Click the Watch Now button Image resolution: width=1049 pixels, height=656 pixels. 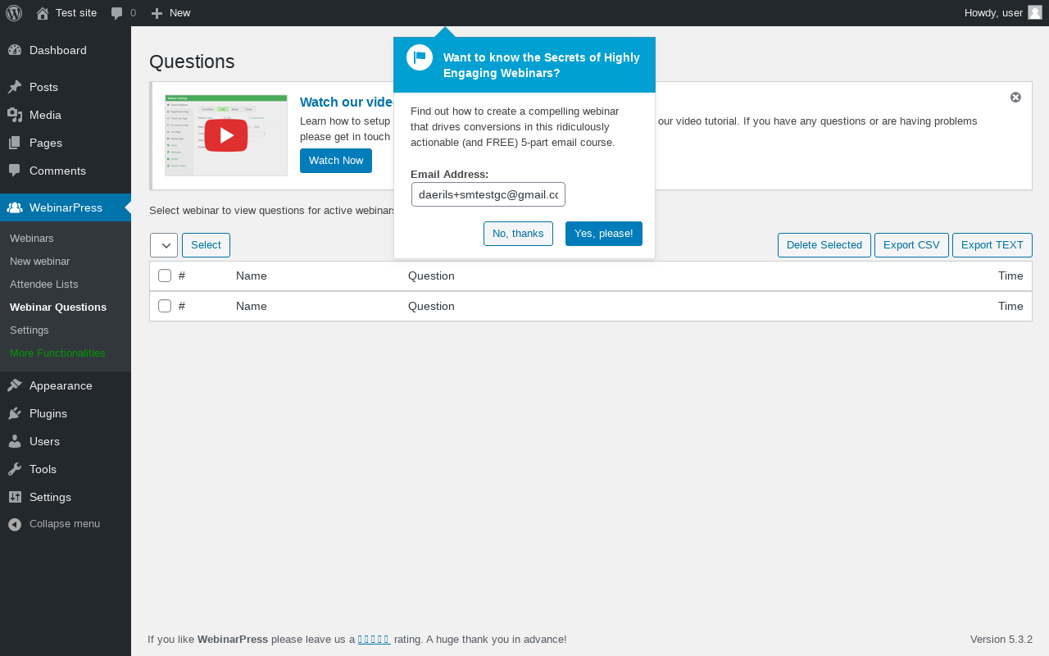[336, 161]
